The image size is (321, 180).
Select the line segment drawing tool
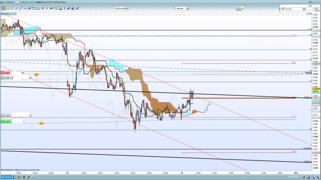17,8
